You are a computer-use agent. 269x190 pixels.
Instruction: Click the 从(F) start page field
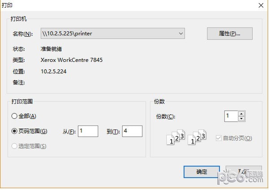(x=87, y=131)
